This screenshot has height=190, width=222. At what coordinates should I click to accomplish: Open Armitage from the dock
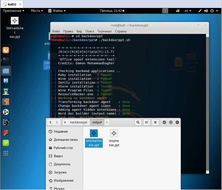point(6,91)
